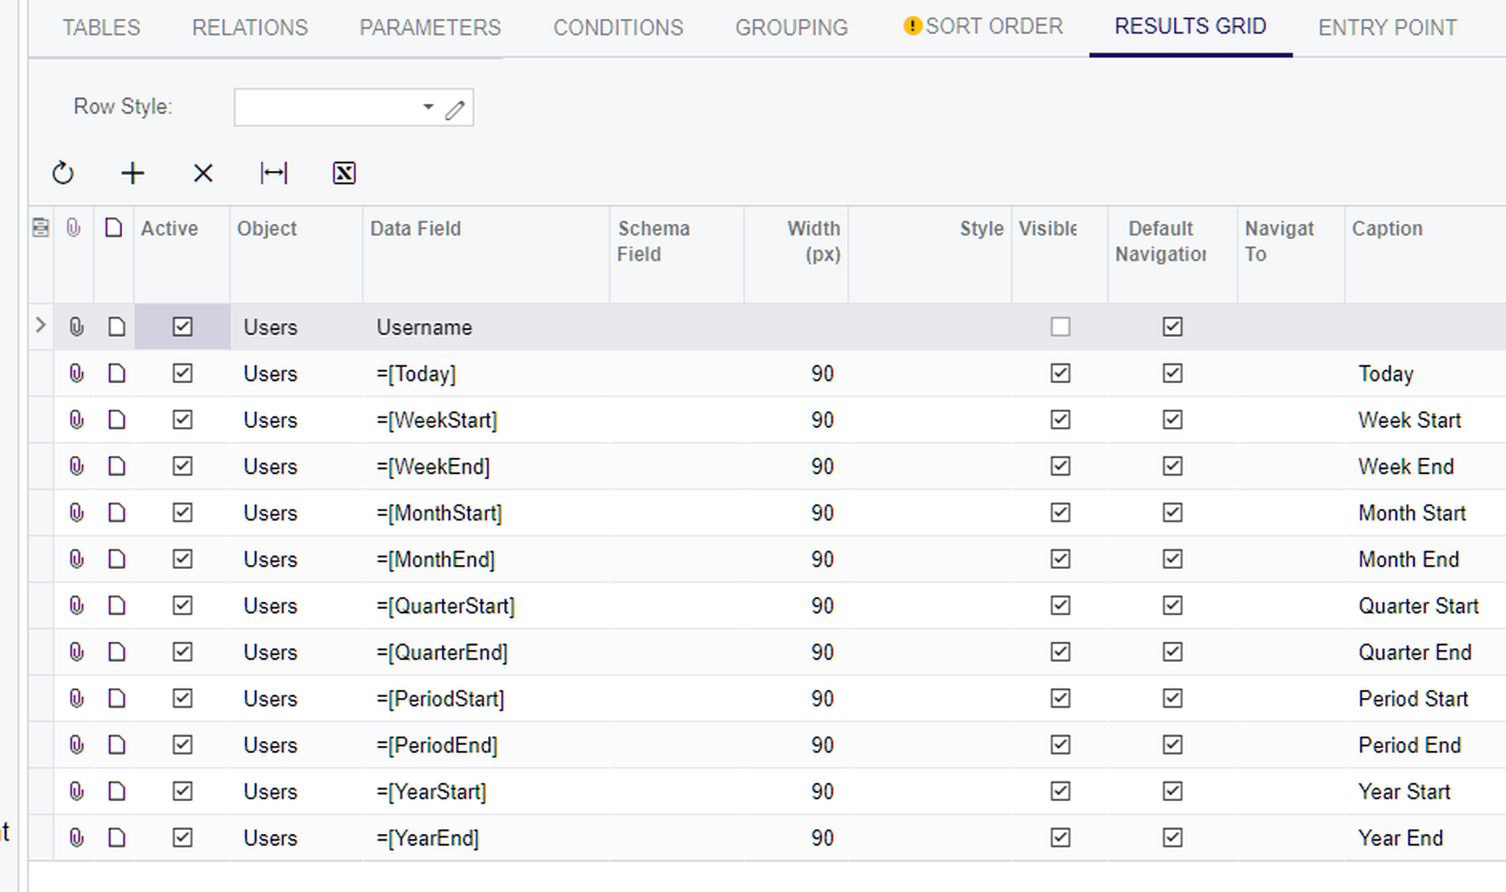Open the ENTRY POINT tab
The width and height of the screenshot is (1506, 892).
[x=1387, y=28]
